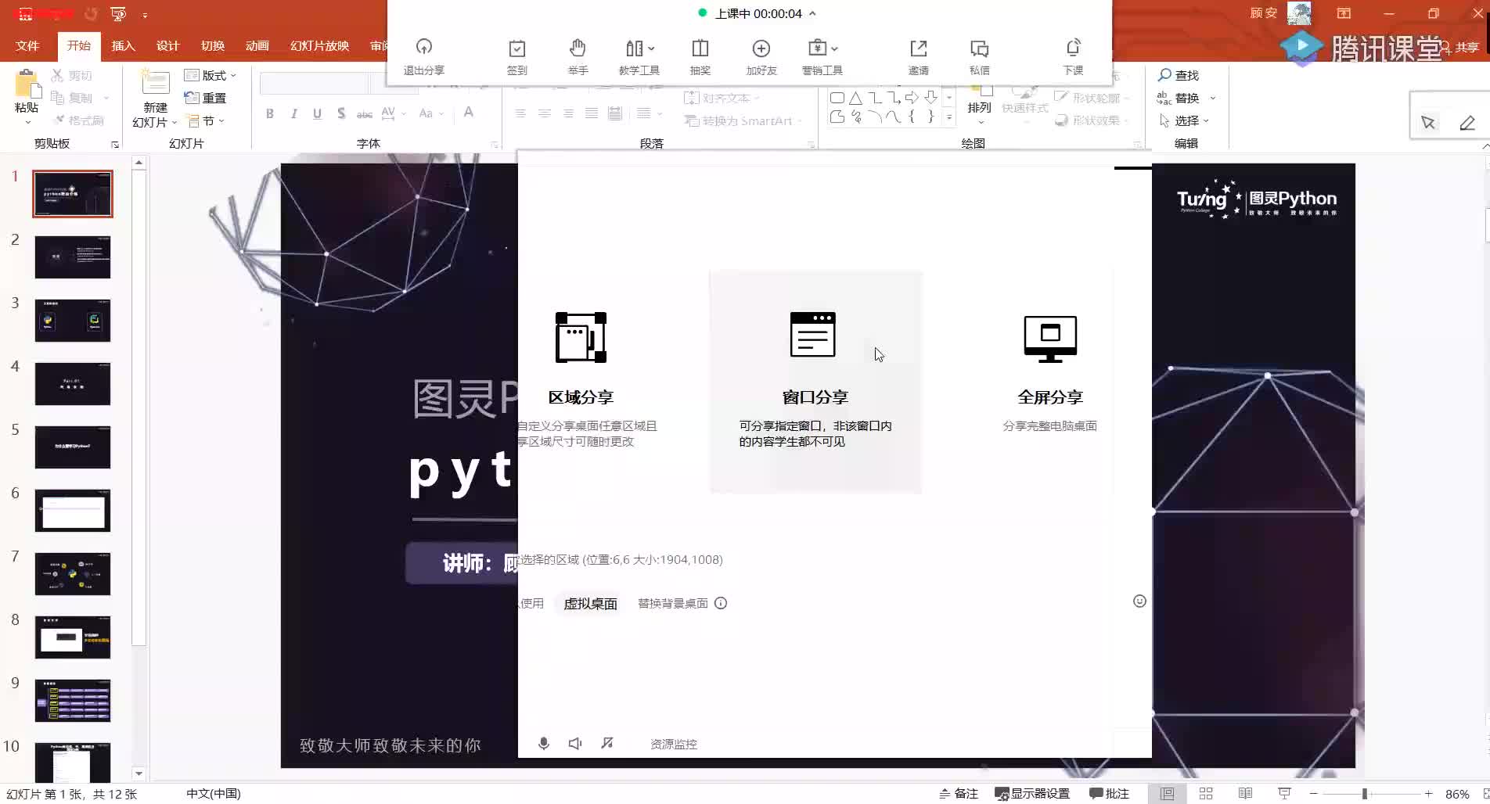The image size is (1490, 804).
Task: Select the virtual desktop option (虚拟桌面)
Action: click(591, 604)
